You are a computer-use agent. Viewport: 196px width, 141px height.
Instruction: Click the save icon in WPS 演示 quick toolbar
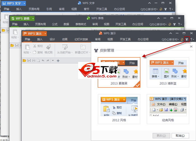[29, 61]
